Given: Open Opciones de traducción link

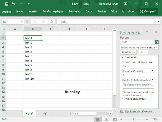Looking at the screenshot, I should (x=138, y=85).
